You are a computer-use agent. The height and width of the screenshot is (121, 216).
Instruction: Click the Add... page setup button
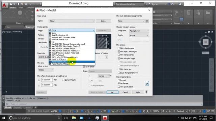click(103, 21)
